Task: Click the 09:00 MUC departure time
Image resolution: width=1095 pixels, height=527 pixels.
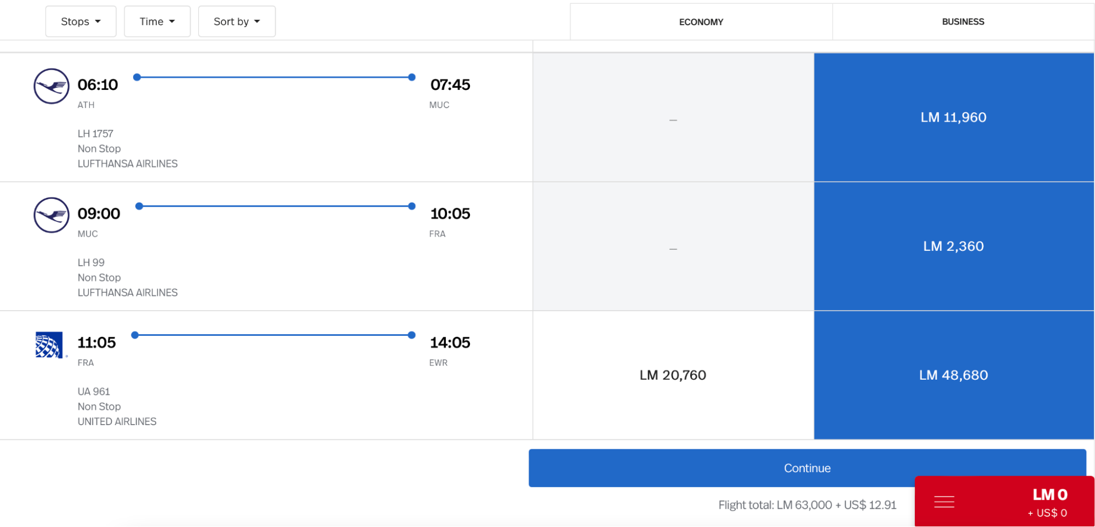Action: pos(99,214)
